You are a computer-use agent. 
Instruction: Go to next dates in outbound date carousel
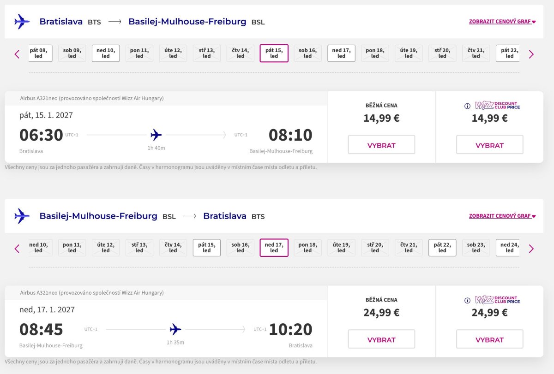click(x=531, y=54)
